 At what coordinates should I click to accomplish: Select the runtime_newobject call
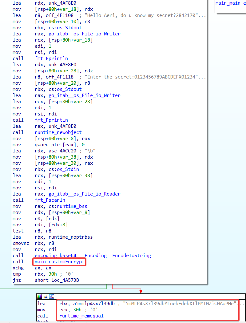click(x=58, y=132)
